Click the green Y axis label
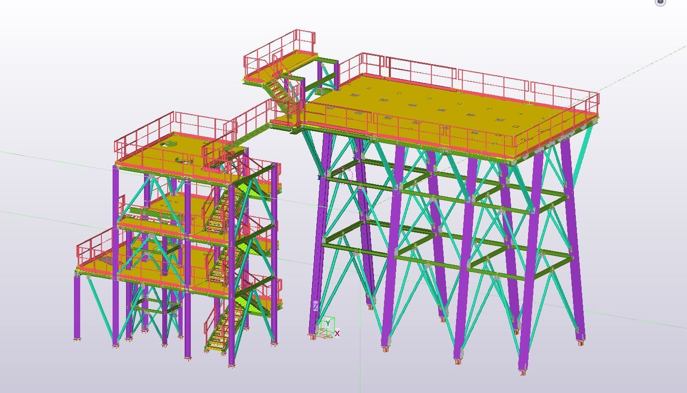This screenshot has width=687, height=393. click(328, 323)
